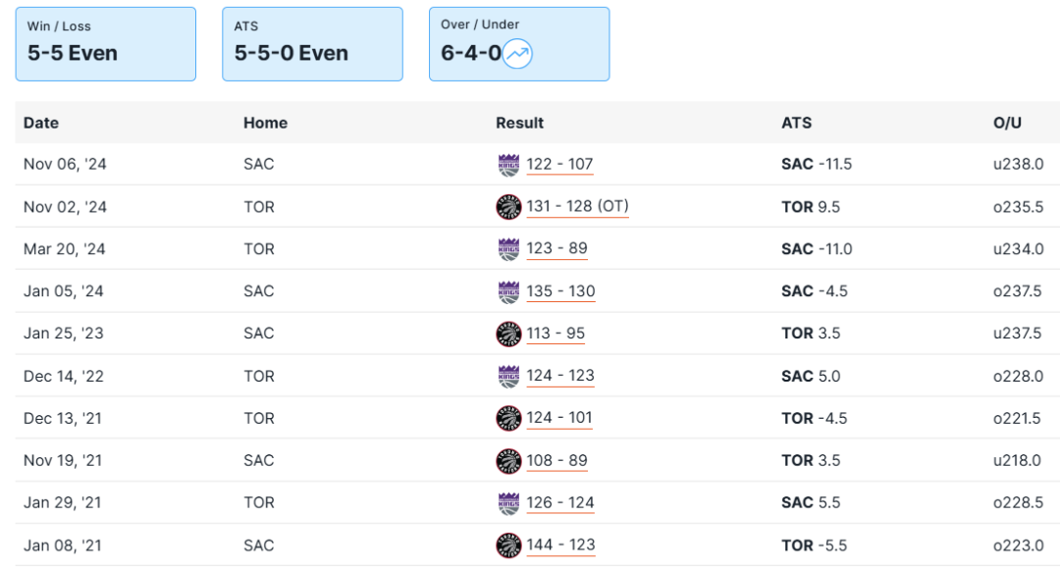
Task: Click the O/U column header
Action: click(1007, 123)
